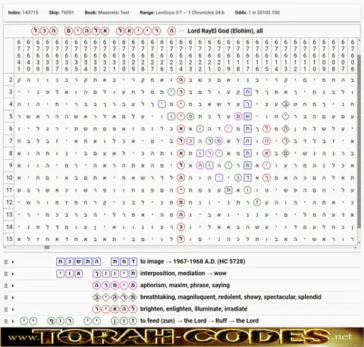Click the diamond-marked Hebrew word for 'breathtaking'
Screen dimensions: 364x347
pyautogui.click(x=115, y=297)
